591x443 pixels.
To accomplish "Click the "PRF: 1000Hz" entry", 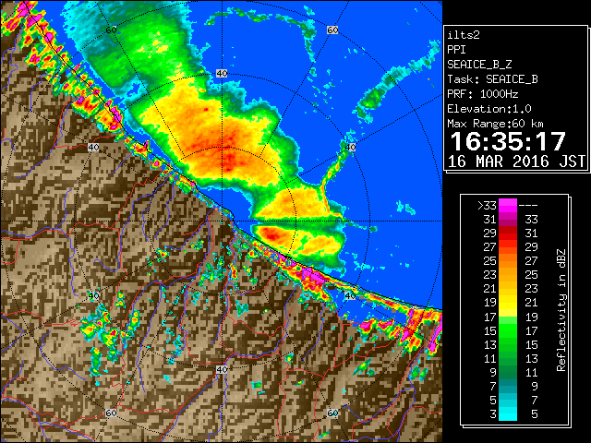I will [483, 94].
